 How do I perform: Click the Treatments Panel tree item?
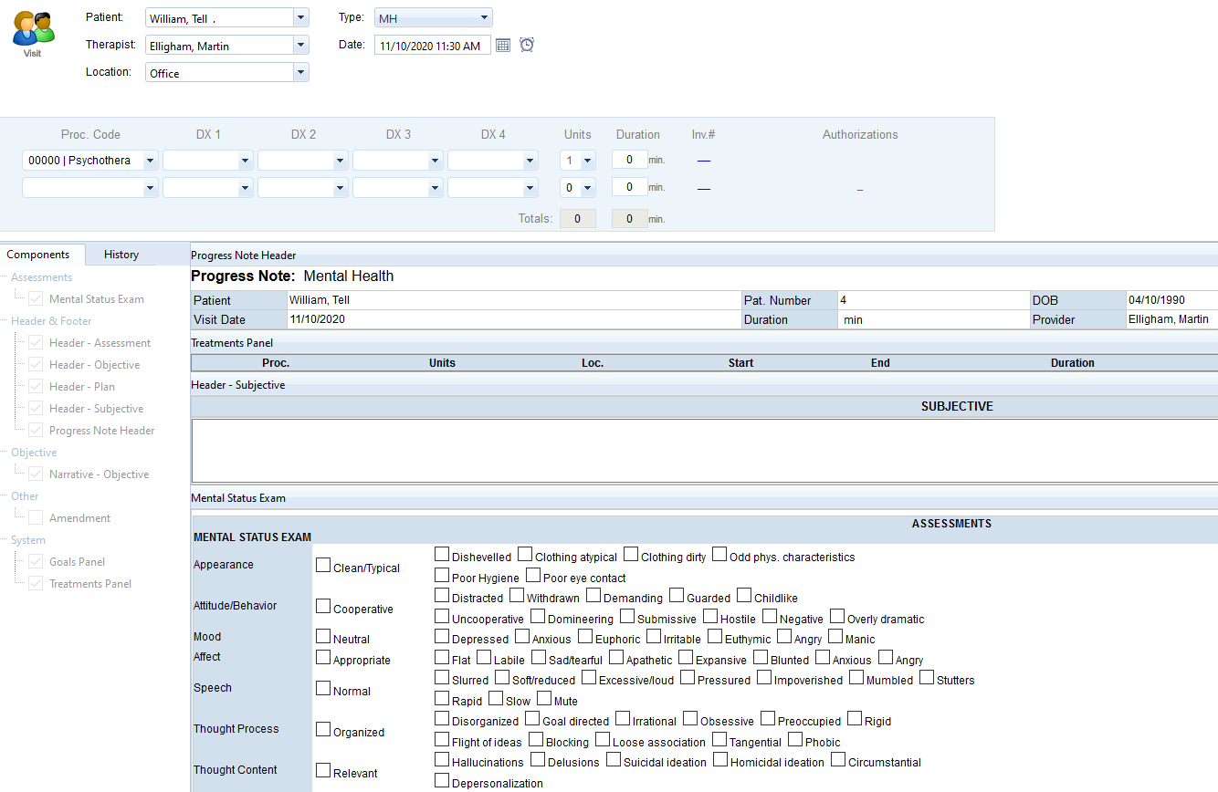90,584
